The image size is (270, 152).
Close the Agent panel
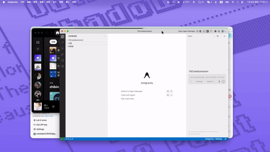click(224, 36)
